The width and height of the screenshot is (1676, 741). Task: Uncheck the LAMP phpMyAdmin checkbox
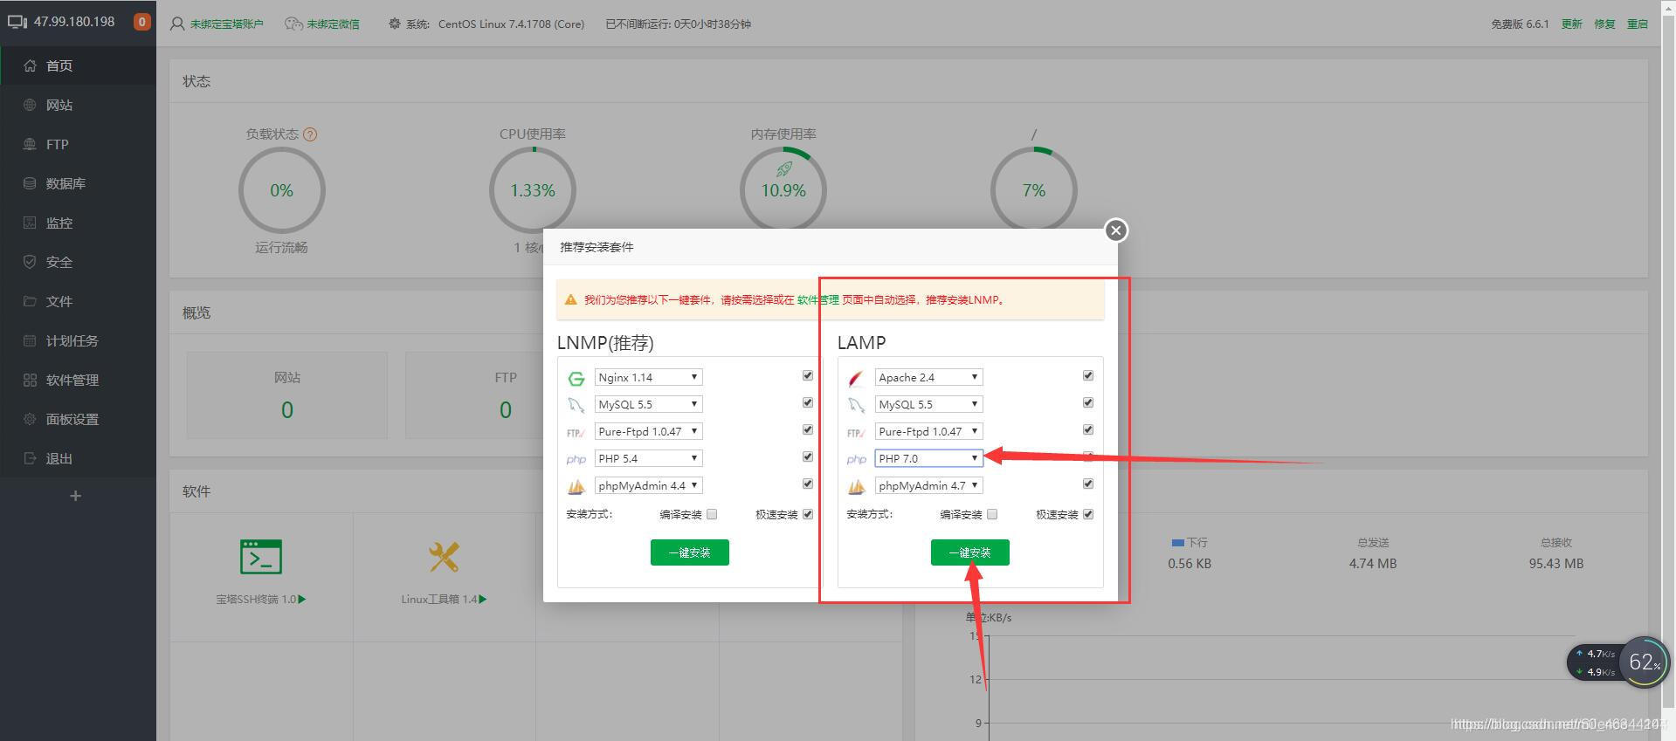coord(1088,484)
